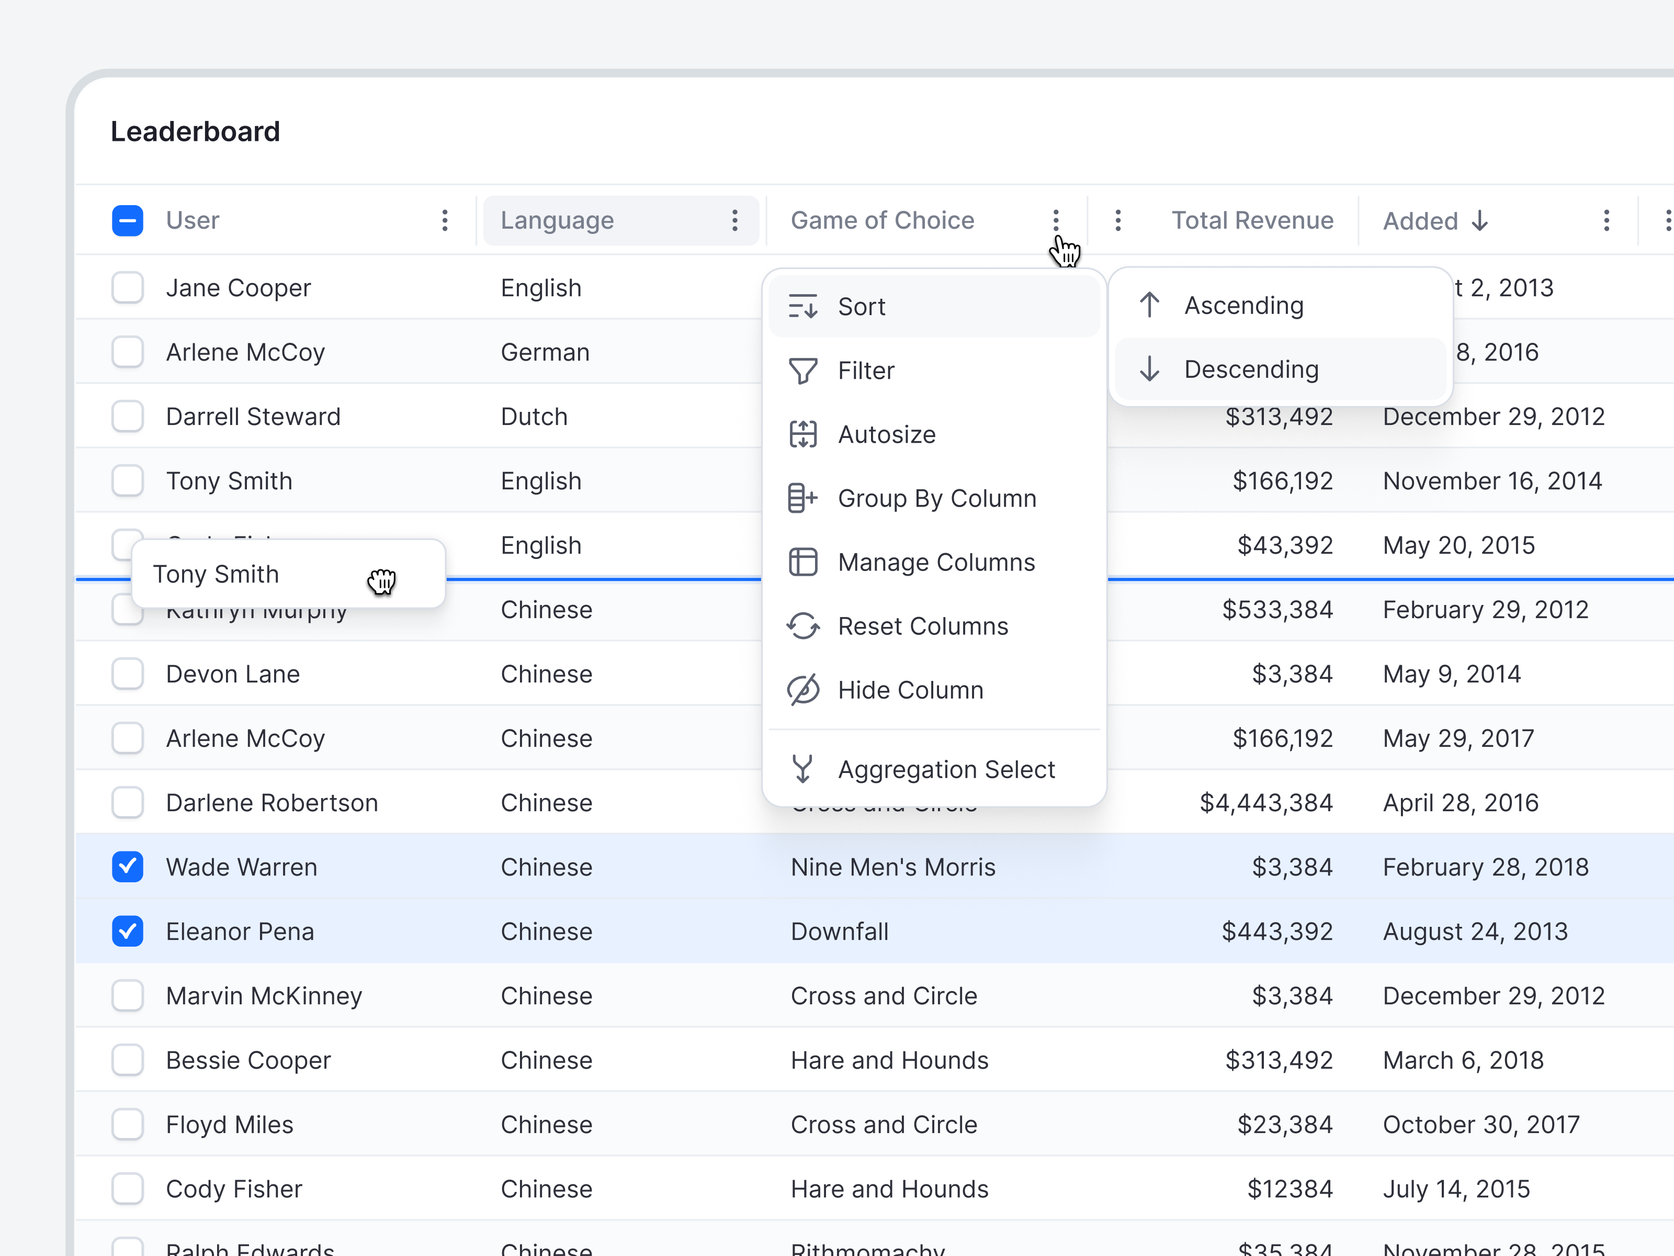This screenshot has width=1674, height=1256.
Task: Click the Reset Columns refresh icon
Action: [804, 626]
